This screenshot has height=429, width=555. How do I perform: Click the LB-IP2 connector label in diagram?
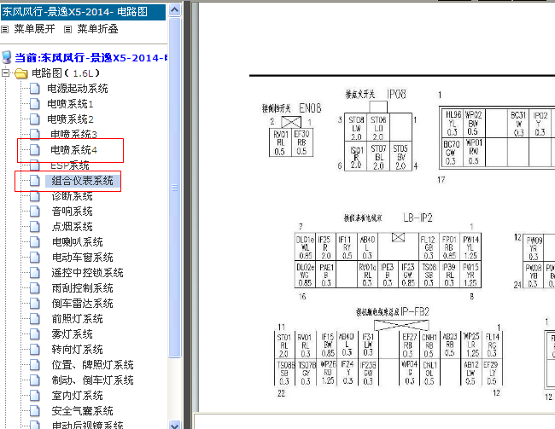418,217
